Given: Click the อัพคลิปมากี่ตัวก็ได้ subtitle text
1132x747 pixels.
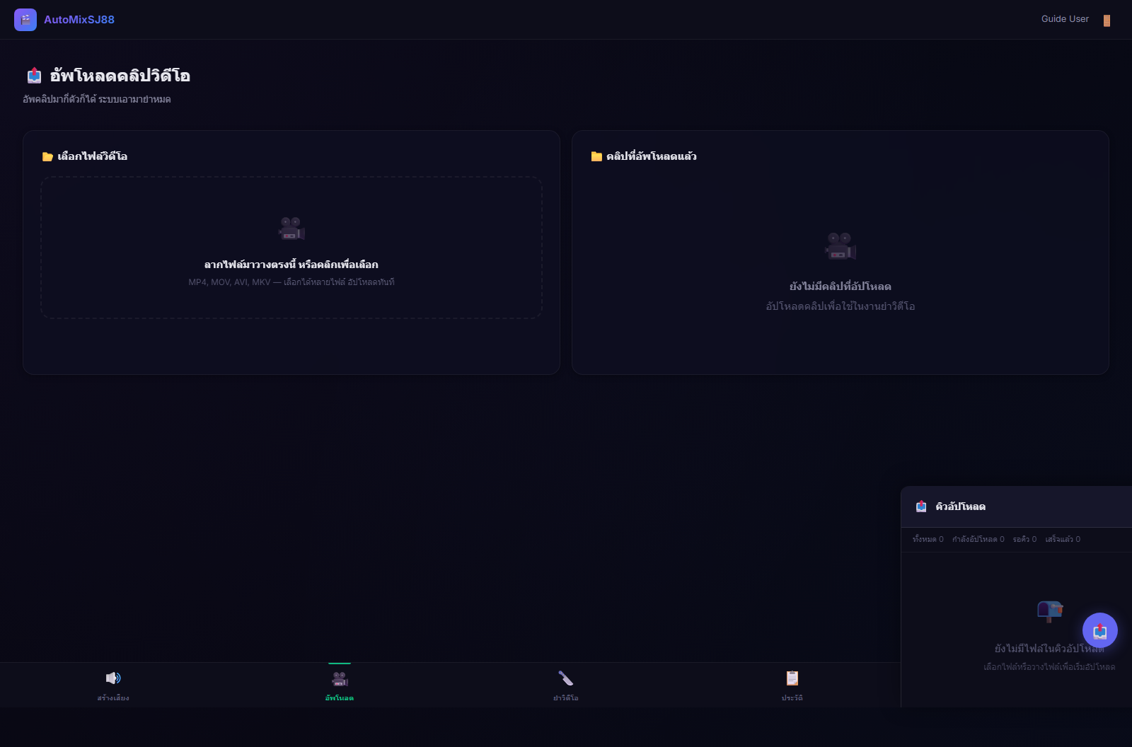Looking at the screenshot, I should 97,99.
